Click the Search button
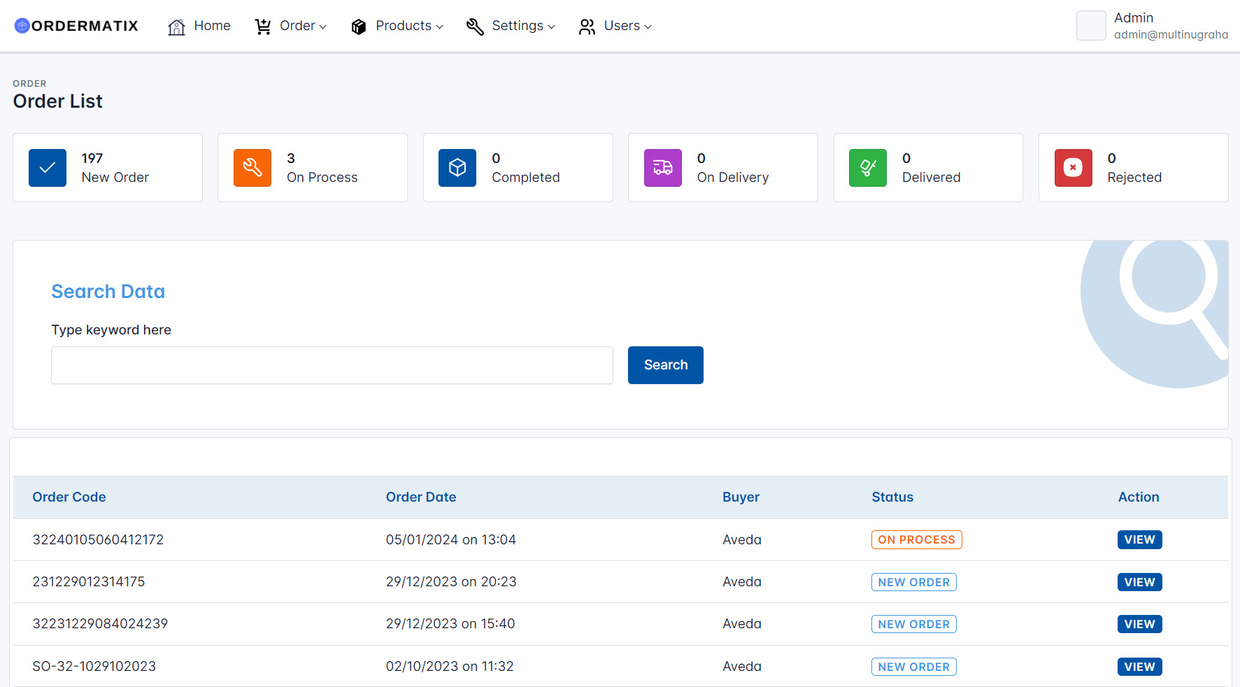Screen dimensions: 1240x687 (x=665, y=364)
